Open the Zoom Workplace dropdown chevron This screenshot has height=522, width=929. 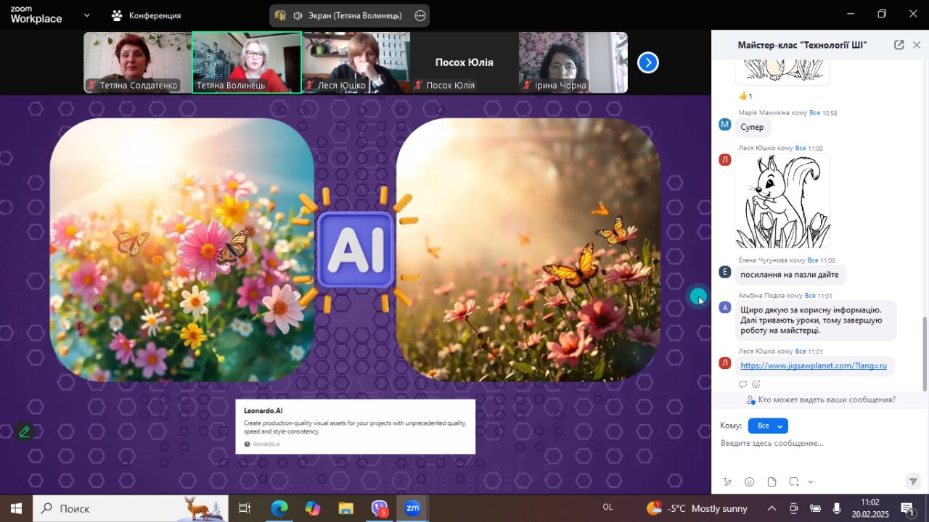click(x=87, y=14)
